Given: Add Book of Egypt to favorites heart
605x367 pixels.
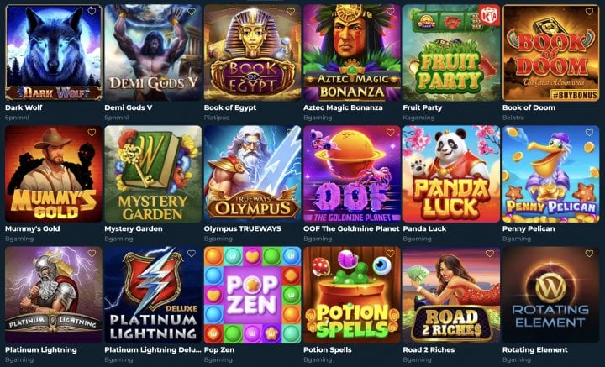Looking at the screenshot, I should pyautogui.click(x=291, y=12).
